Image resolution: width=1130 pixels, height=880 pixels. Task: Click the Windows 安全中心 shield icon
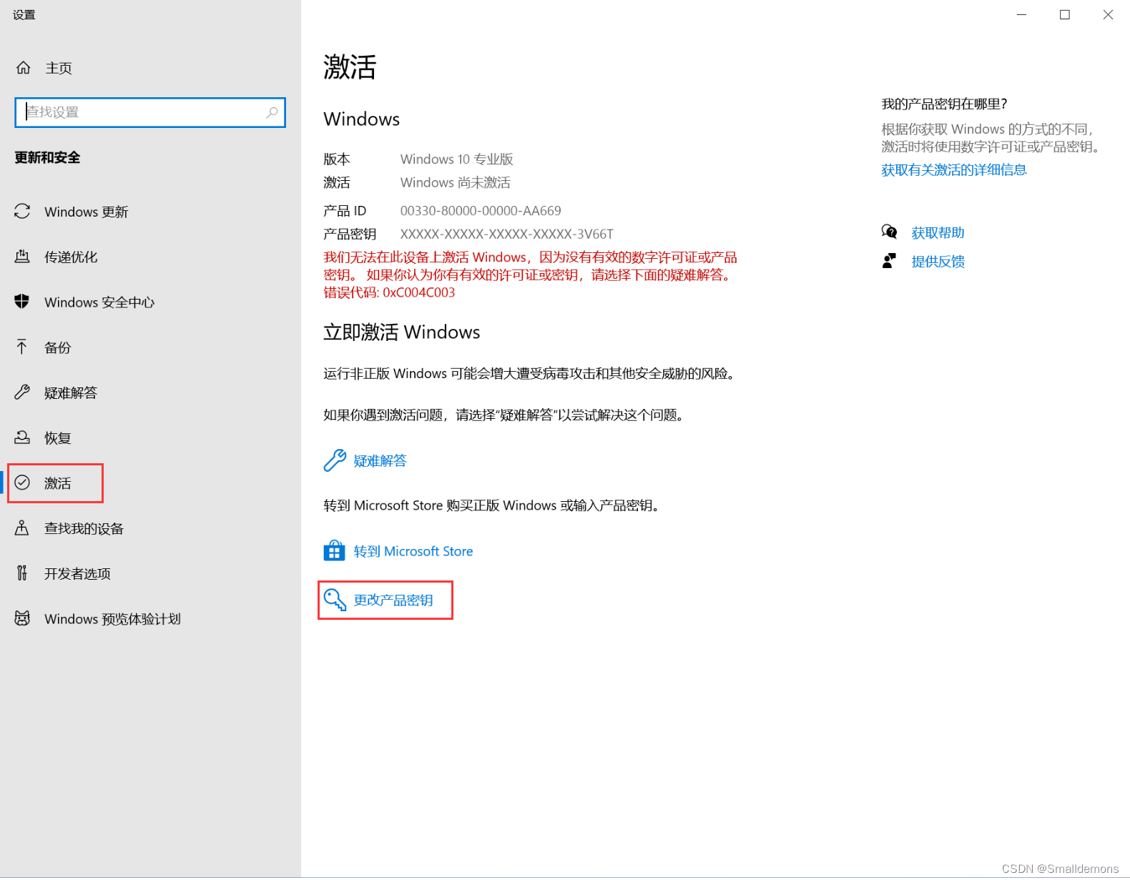[22, 302]
